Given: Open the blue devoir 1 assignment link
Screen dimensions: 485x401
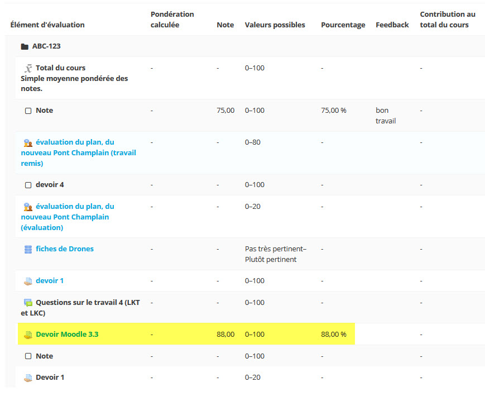Looking at the screenshot, I should coord(50,281).
